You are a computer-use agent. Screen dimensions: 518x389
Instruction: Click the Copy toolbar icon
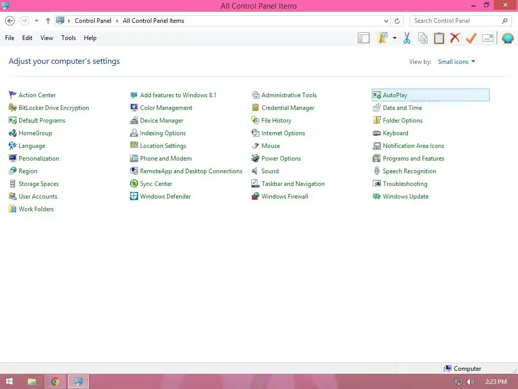[x=423, y=38]
